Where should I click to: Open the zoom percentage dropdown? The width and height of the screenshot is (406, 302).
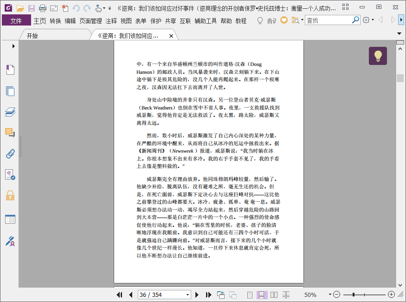[330, 295]
